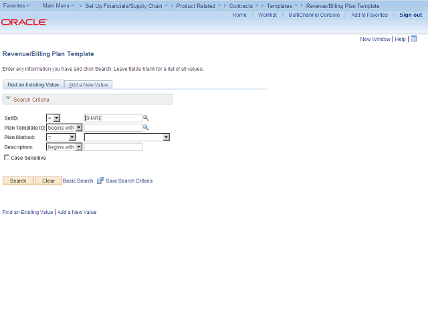Open Plan Method value dropdown
The height and width of the screenshot is (321, 428).
[127, 137]
